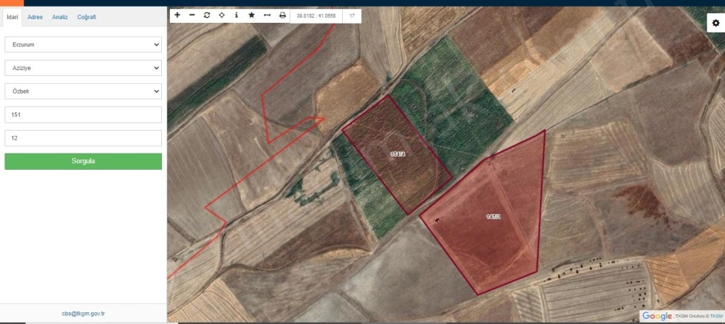Click the parcel number field containing 12
The width and height of the screenshot is (725, 324).
point(83,138)
